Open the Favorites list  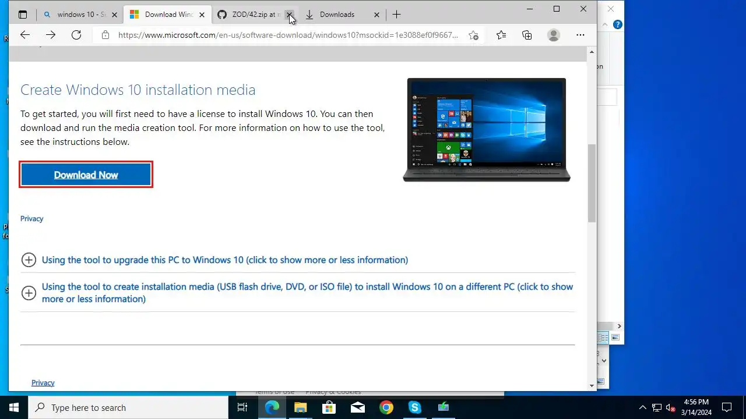501,35
